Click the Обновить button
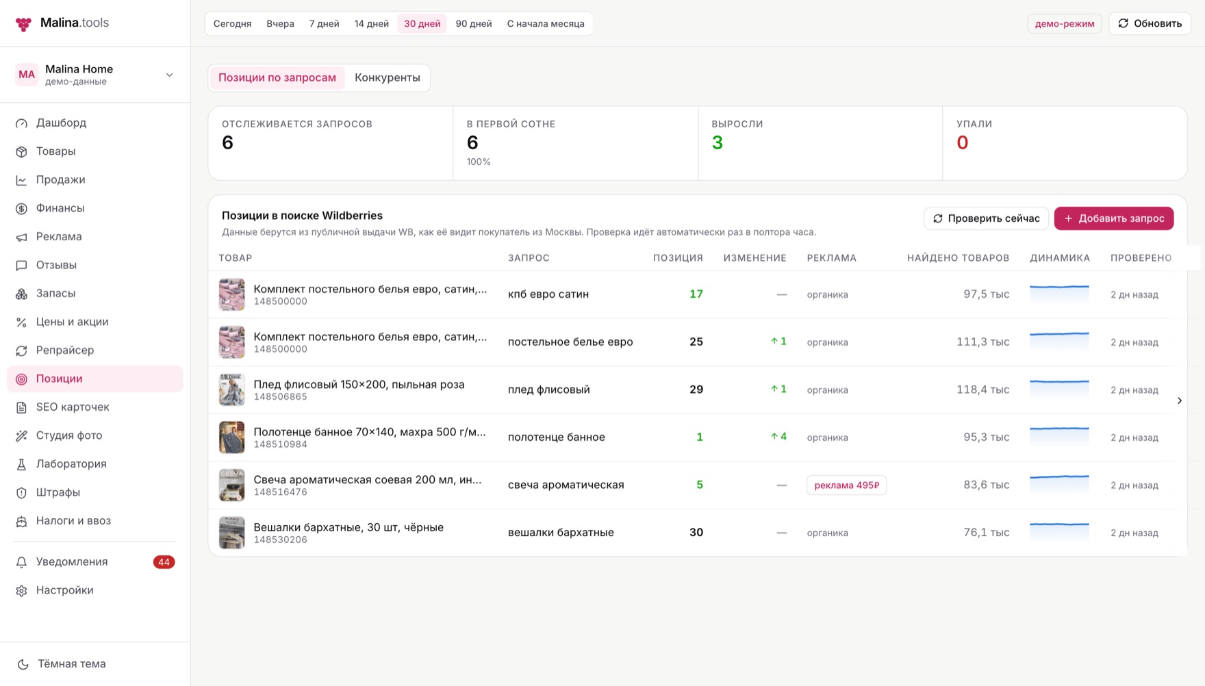This screenshot has height=686, width=1205. point(1150,24)
